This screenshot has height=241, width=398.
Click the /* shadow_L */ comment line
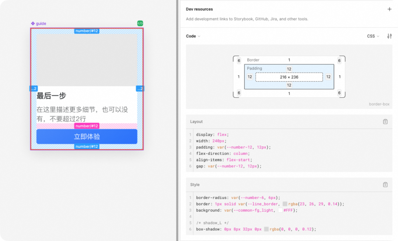point(212,223)
